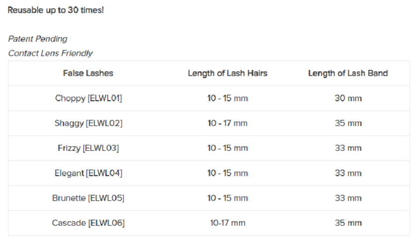Click the 'Reusable up to 30 times!' text

coord(56,10)
